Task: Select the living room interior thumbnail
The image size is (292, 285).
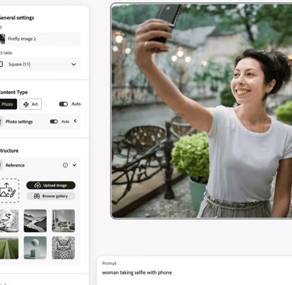Action: pos(63,220)
